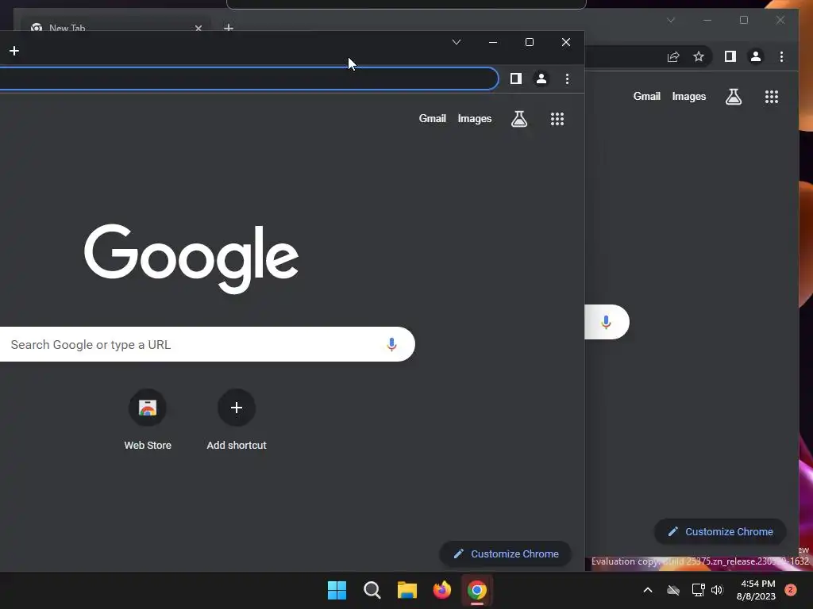Start voice search in back window

[606, 322]
